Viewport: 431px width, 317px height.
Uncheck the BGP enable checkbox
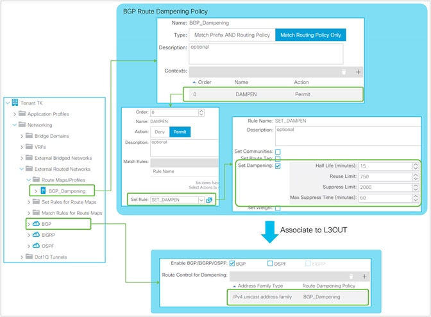[232, 263]
